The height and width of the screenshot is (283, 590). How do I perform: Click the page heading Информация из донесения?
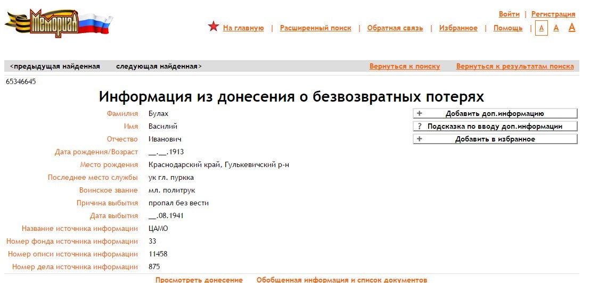(292, 97)
